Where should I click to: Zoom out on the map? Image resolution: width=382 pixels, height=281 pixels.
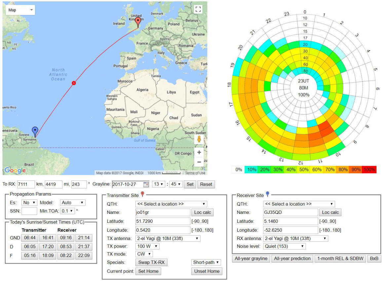[x=199, y=162]
